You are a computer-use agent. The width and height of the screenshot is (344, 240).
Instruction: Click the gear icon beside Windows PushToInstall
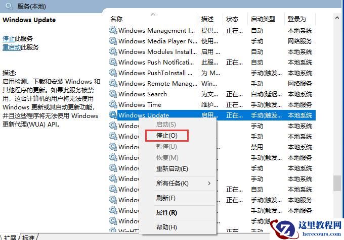coord(113,73)
